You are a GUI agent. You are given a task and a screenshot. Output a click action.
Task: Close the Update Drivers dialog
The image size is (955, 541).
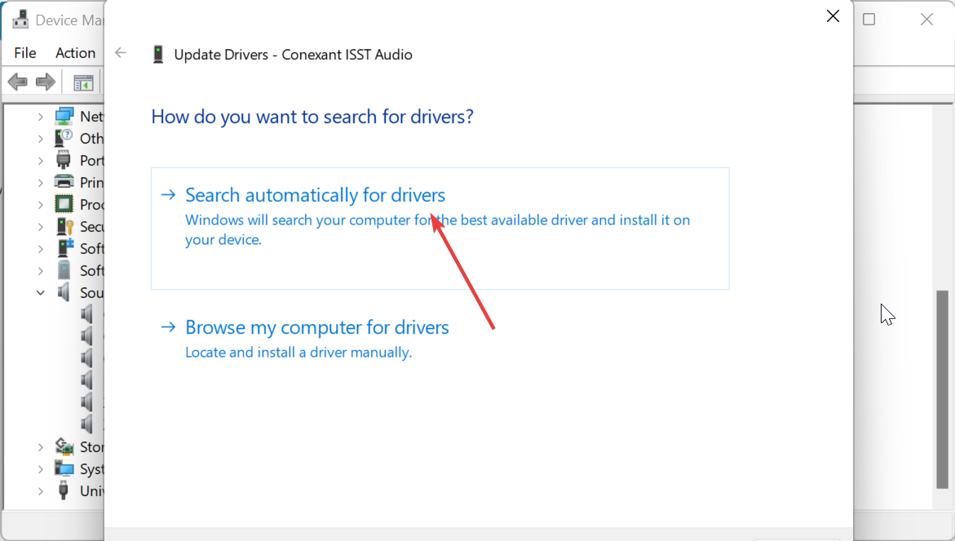click(833, 16)
